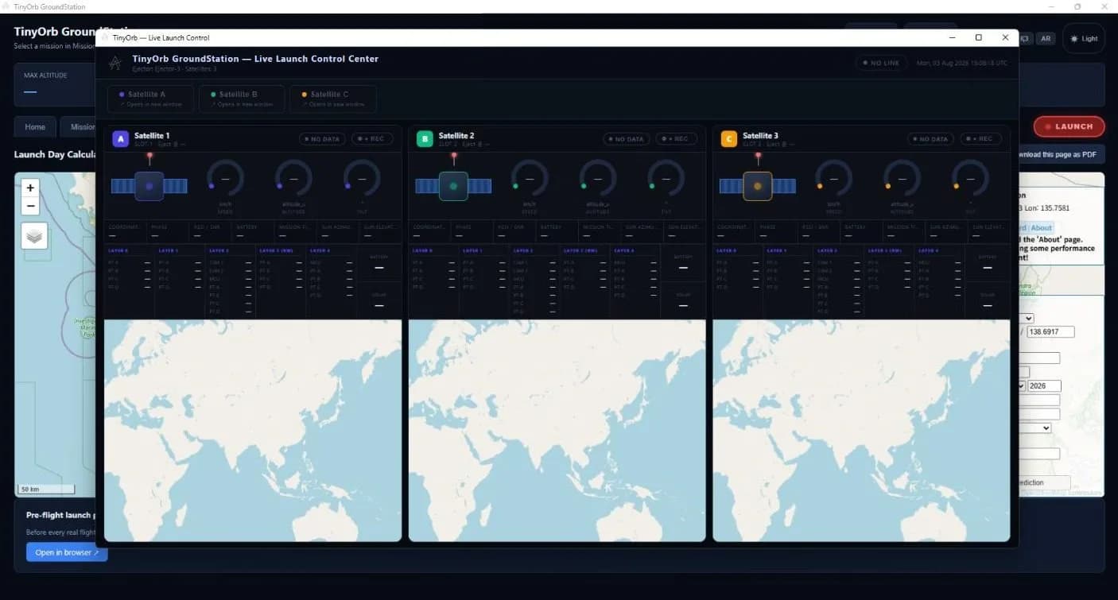1118x600 pixels.
Task: Zoom out on the main window map
Action: click(x=30, y=206)
